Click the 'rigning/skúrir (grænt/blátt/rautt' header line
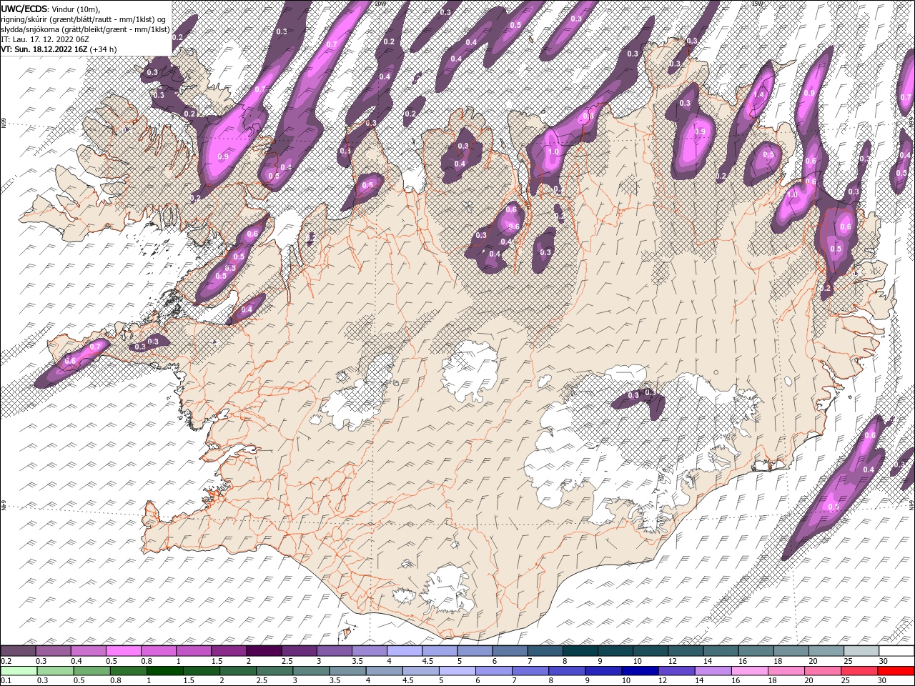Image resolution: width=915 pixels, height=686 pixels. 84,19
